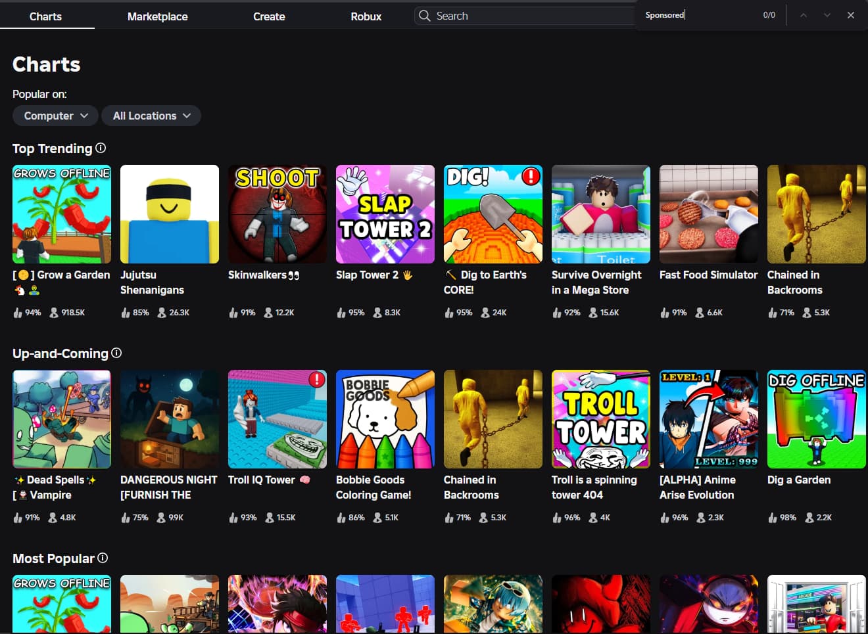Screen dimensions: 868x634
Task: Click the info icon beside Up-and-Coming
Action: tap(116, 353)
